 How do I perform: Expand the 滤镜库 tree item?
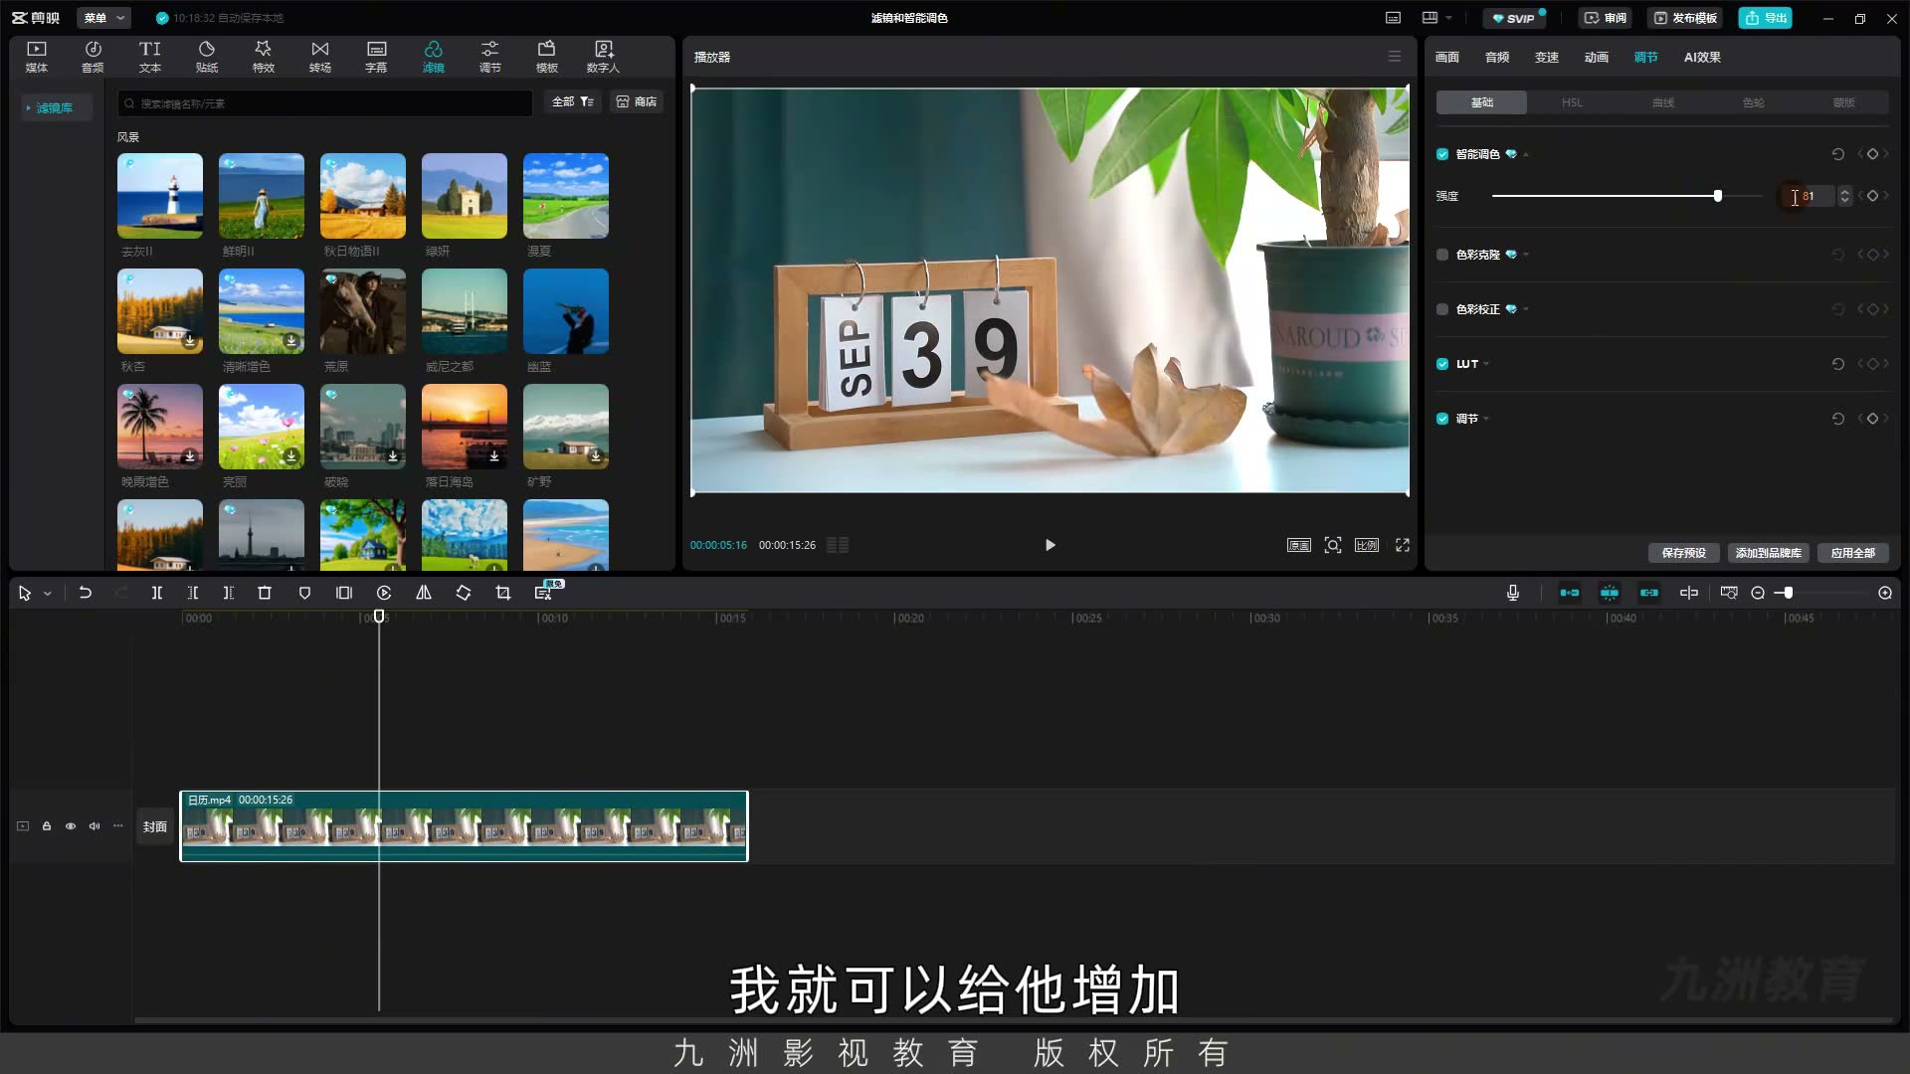pos(28,107)
